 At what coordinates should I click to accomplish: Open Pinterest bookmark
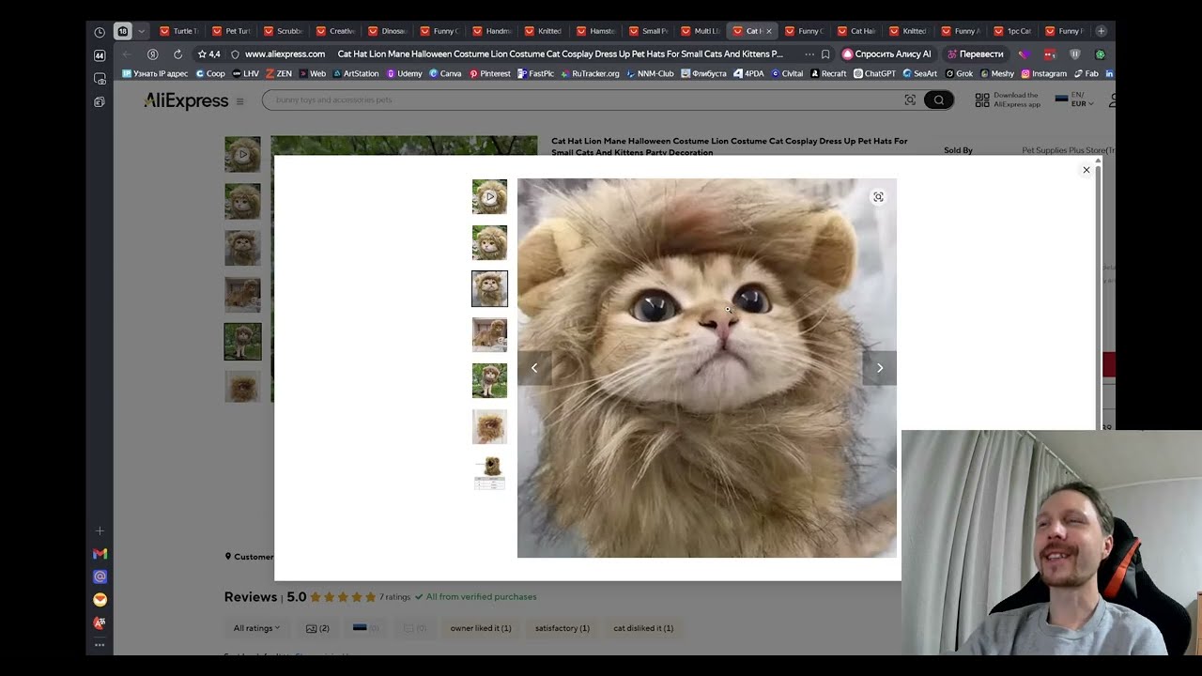click(x=490, y=73)
